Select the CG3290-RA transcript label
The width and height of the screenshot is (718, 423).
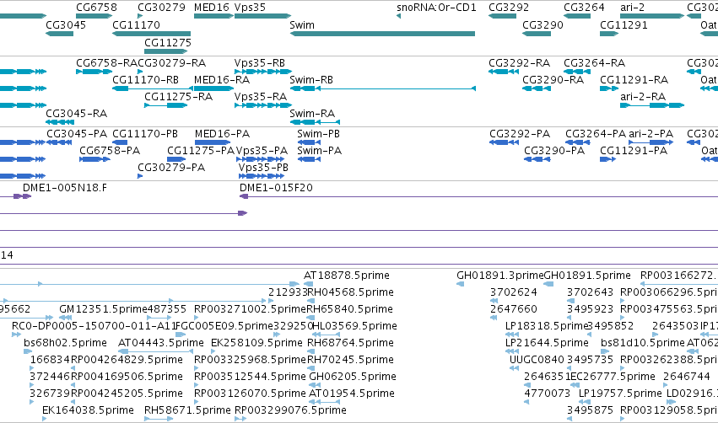click(553, 79)
